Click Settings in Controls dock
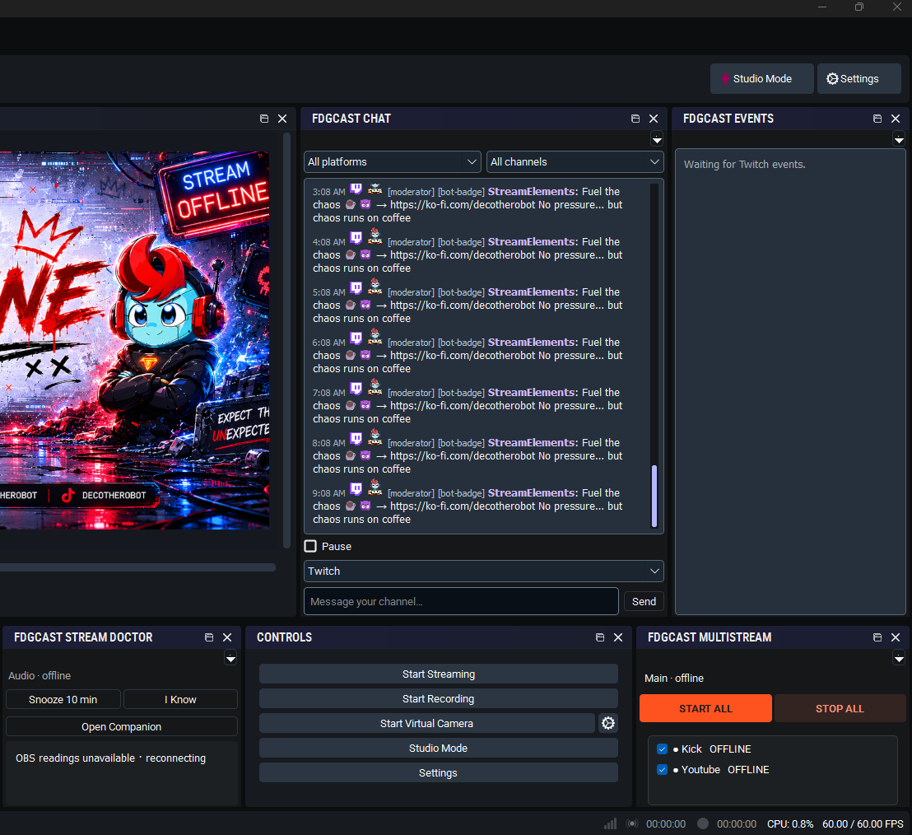This screenshot has width=912, height=835. click(439, 772)
